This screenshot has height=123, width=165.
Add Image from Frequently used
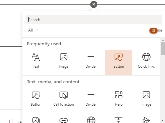[64, 62]
